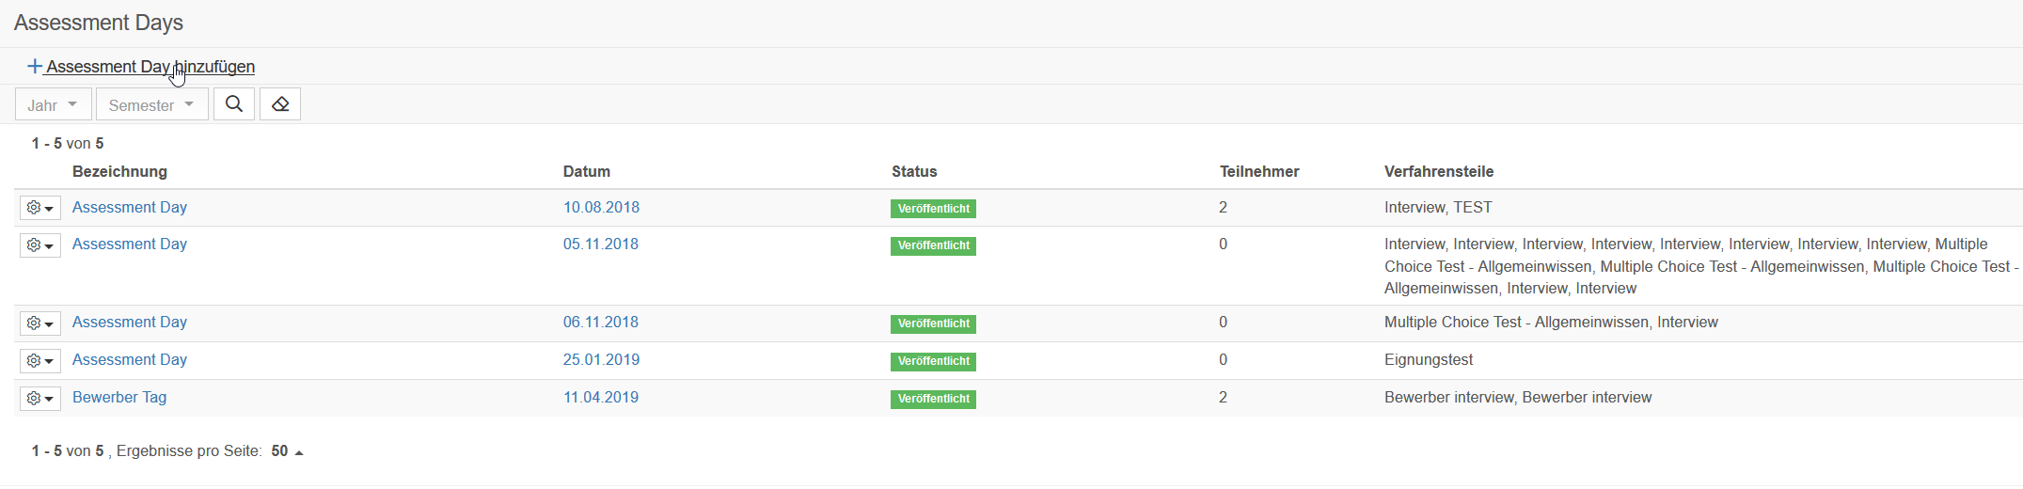Expand the Jahr dropdown filter
The image size is (2023, 489).
54,104
